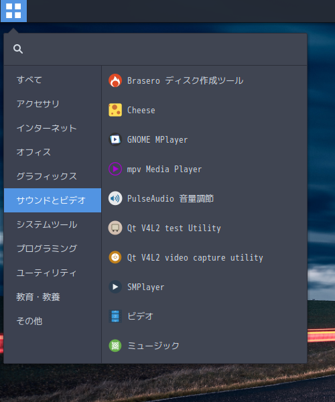
Task: Launch Qt V4L2 video capture utility label
Action: coord(195,257)
